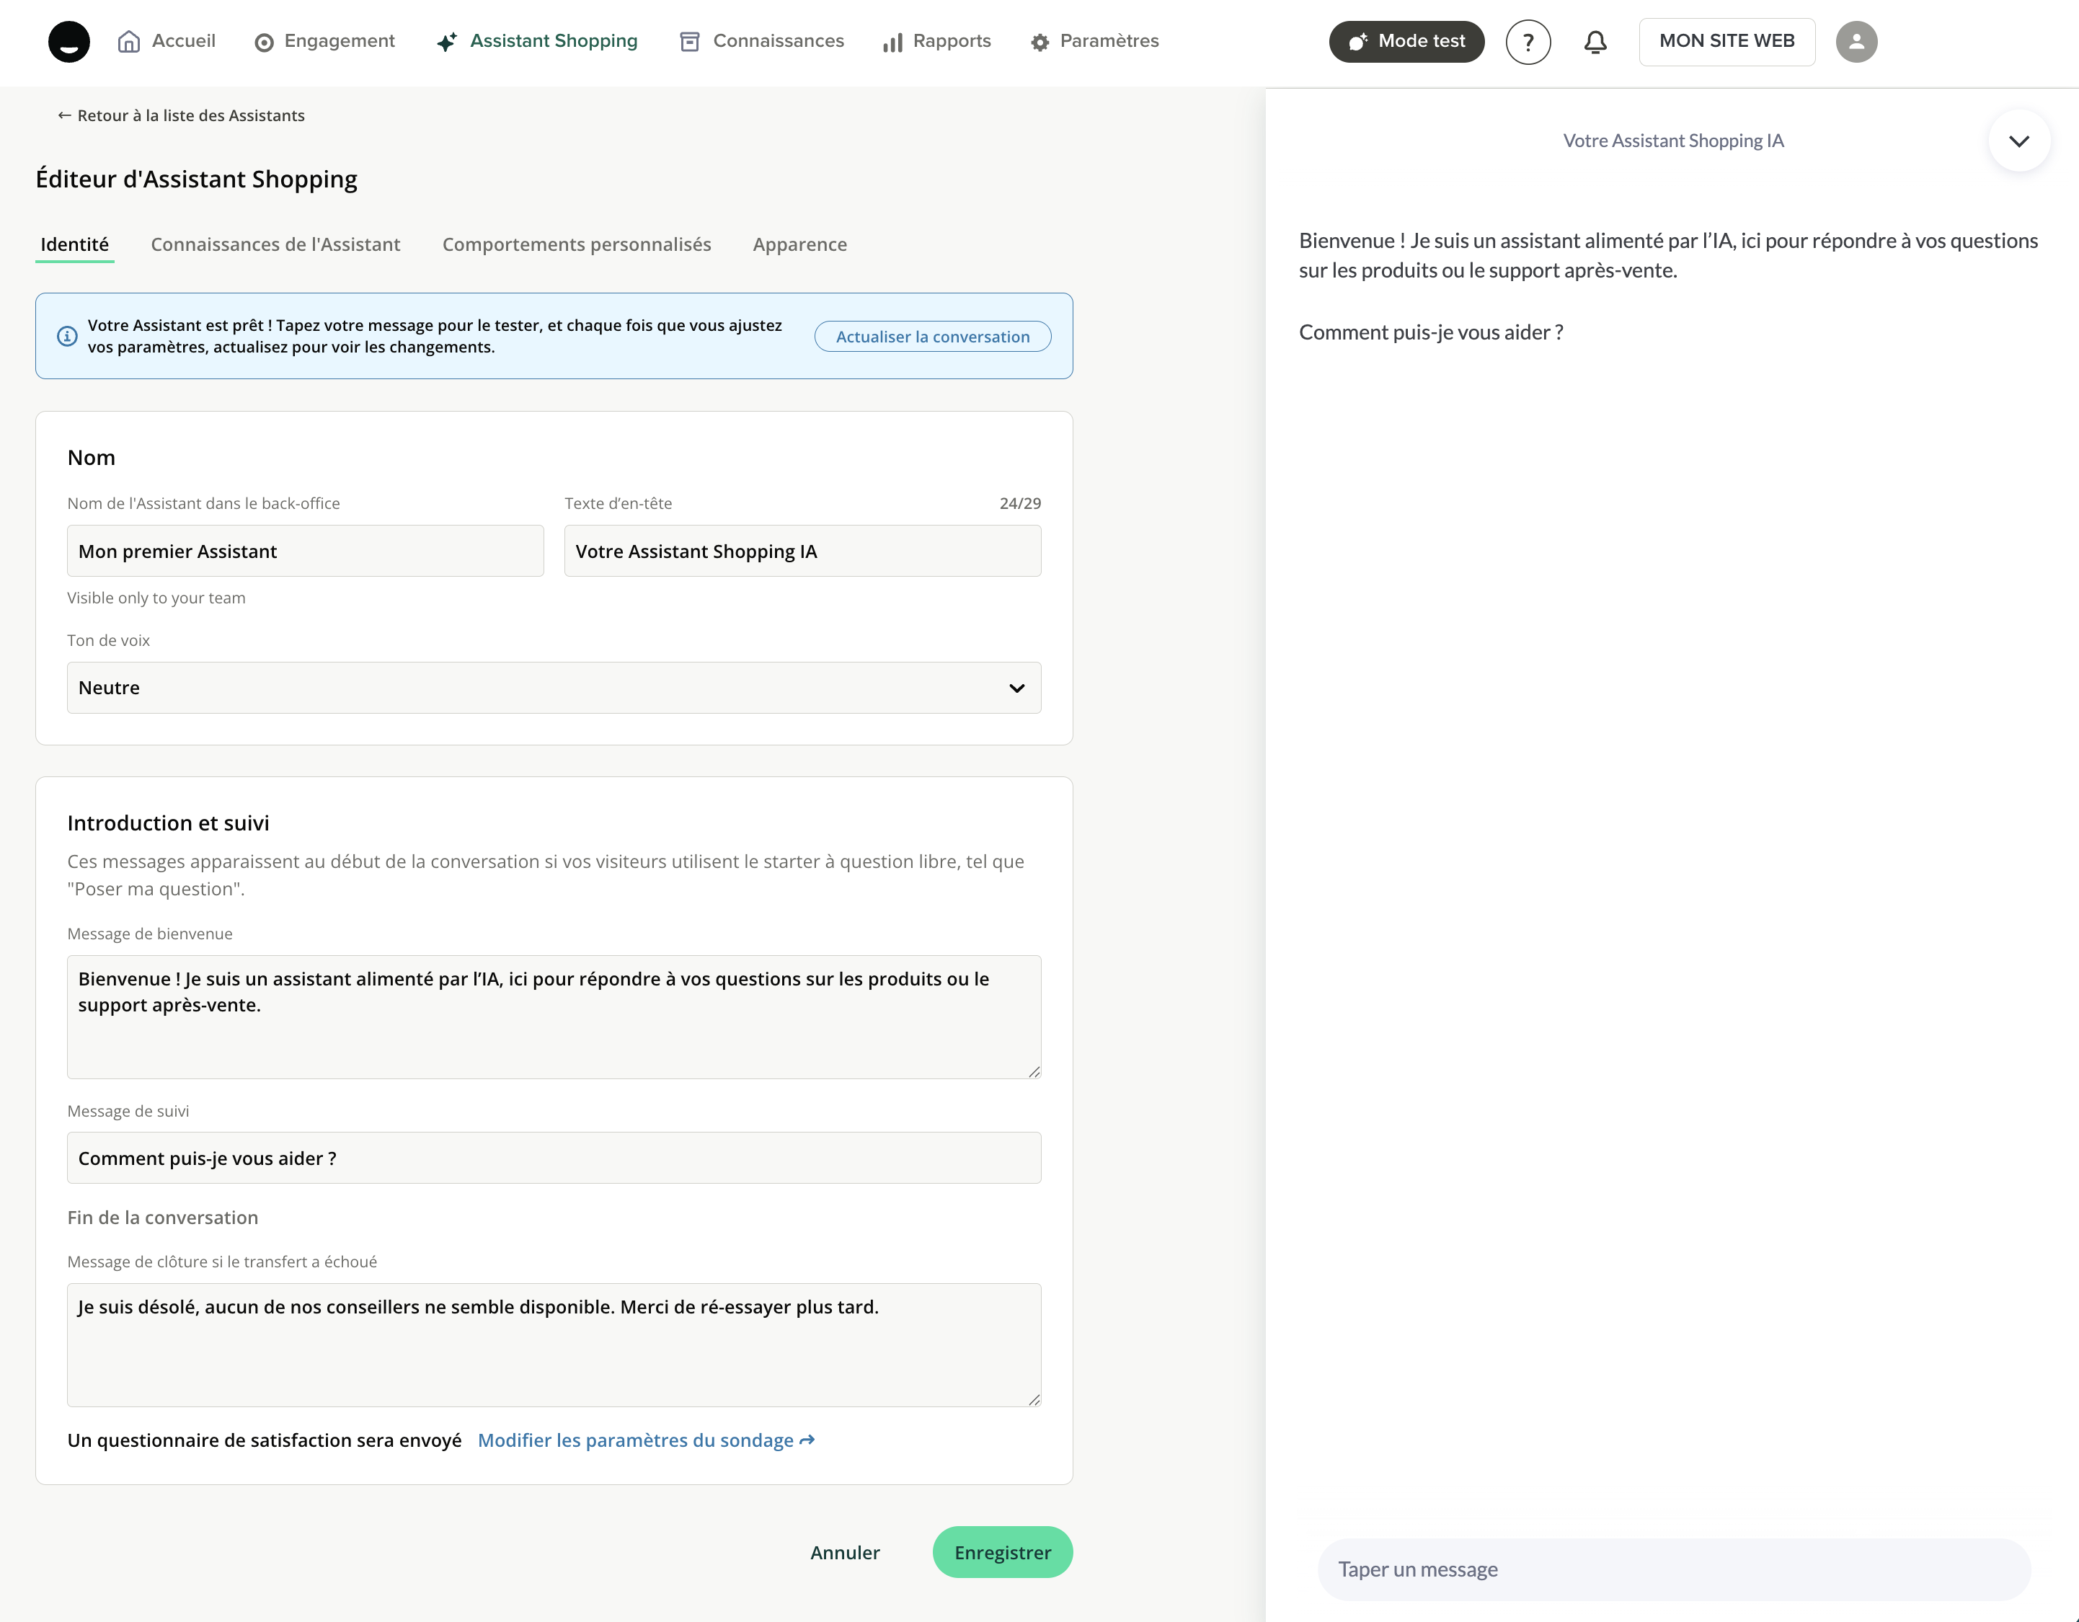
Task: Click Actualiser la conversation button
Action: (x=932, y=336)
